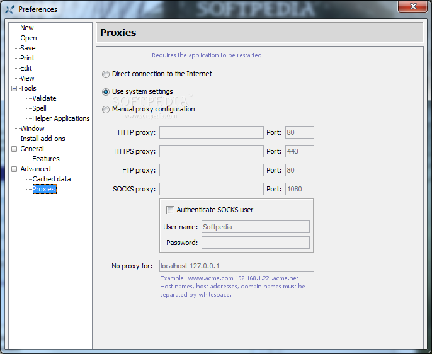Open Features under General

click(x=46, y=159)
